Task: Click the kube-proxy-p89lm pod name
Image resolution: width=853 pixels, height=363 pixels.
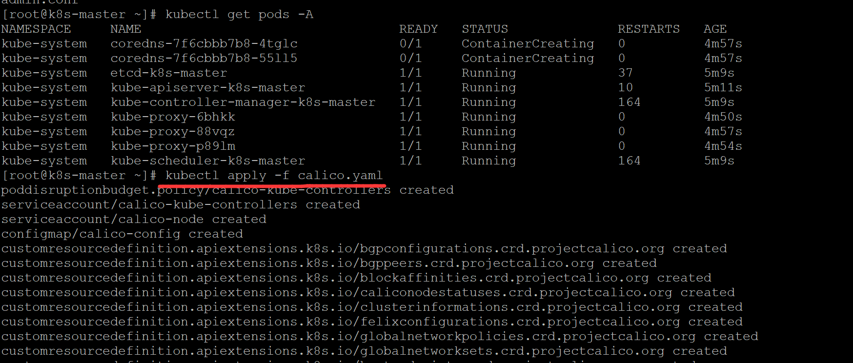Action: pyautogui.click(x=173, y=146)
